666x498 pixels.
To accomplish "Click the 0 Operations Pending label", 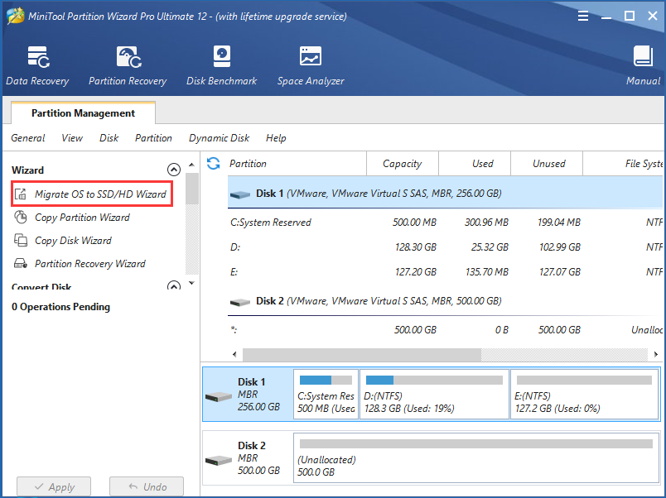I will pyautogui.click(x=60, y=307).
